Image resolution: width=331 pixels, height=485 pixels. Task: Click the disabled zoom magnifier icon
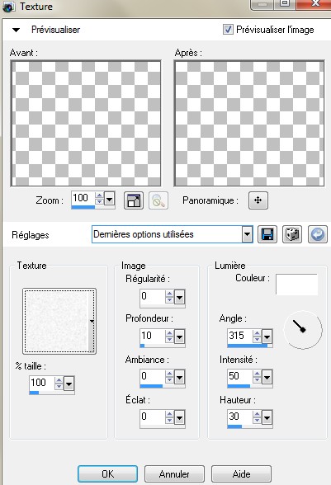(158, 200)
